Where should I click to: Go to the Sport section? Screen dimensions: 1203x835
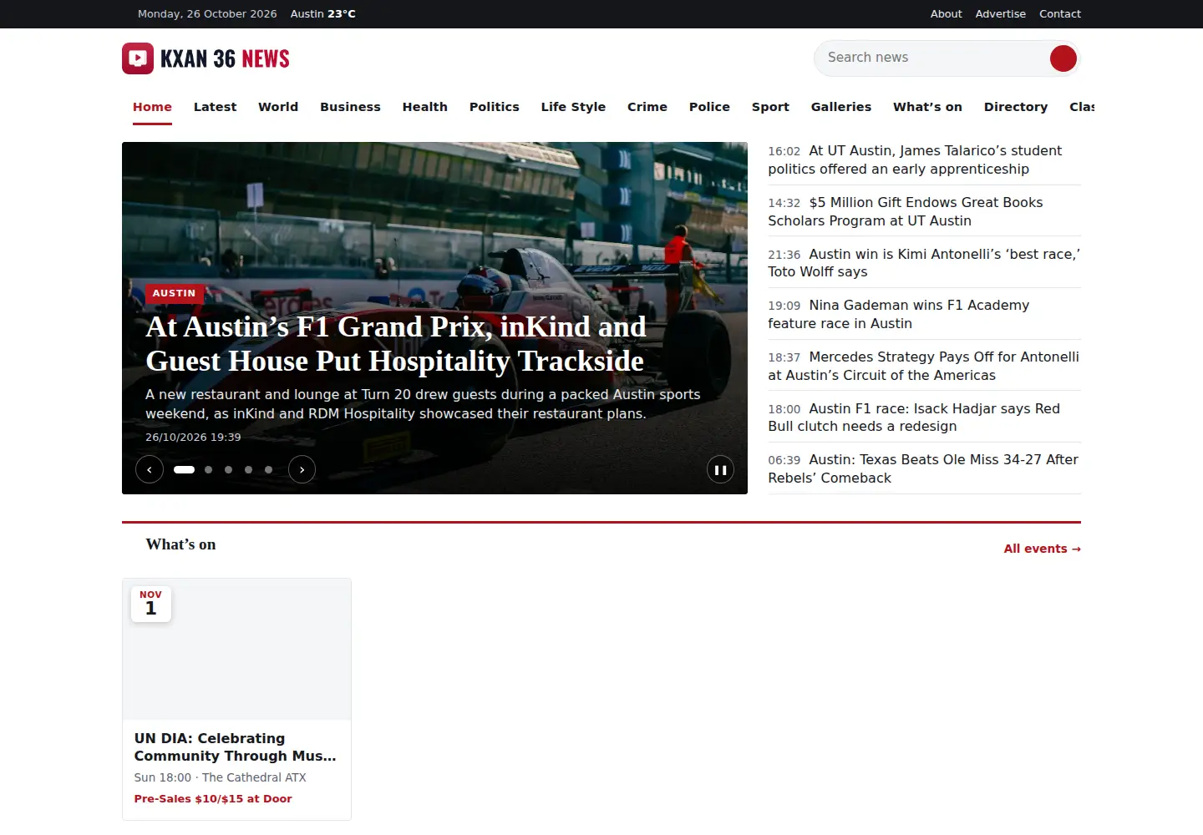770,107
